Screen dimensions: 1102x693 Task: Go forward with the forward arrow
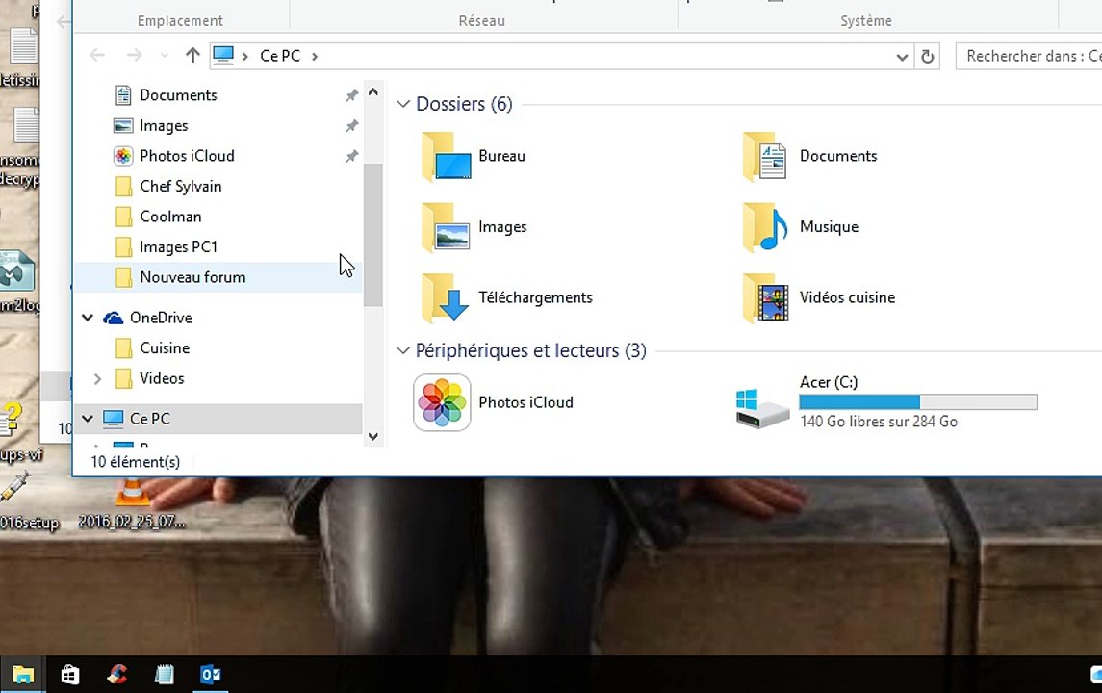pyautogui.click(x=134, y=55)
